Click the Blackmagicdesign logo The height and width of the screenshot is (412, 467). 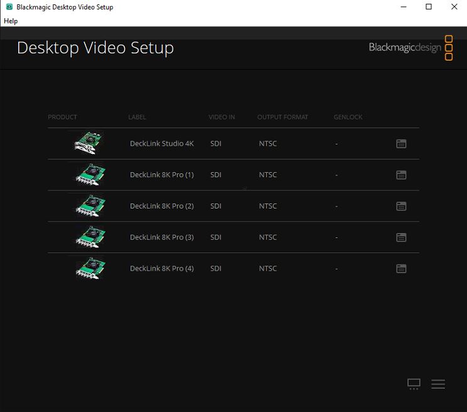(x=411, y=48)
